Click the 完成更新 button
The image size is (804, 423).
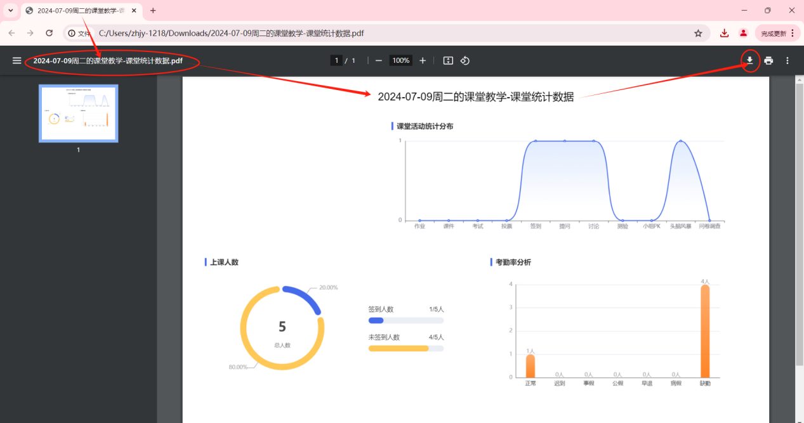click(774, 32)
